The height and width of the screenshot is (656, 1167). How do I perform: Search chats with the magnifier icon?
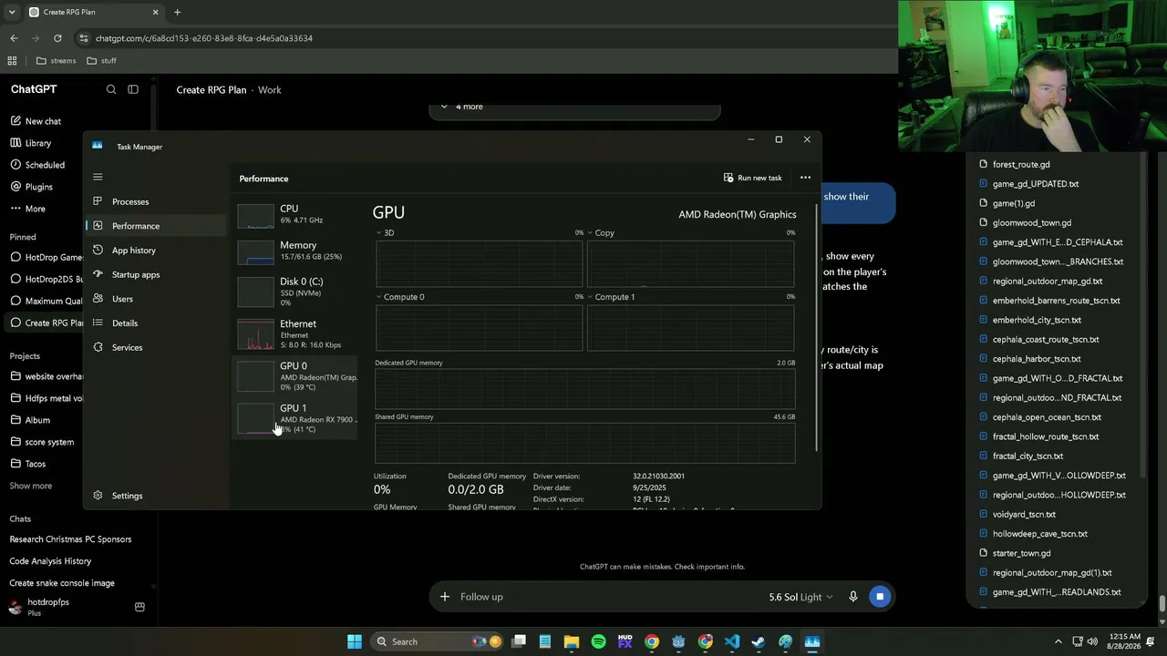click(111, 89)
